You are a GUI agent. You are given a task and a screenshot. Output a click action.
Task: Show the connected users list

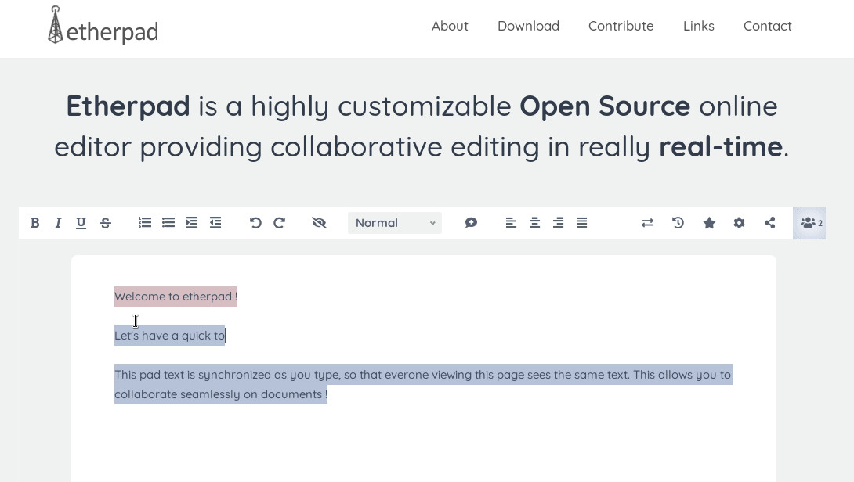[809, 223]
